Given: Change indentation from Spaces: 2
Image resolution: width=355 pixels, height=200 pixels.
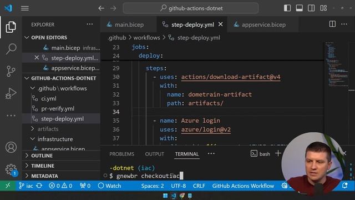Looking at the screenshot, I should pos(153,186).
